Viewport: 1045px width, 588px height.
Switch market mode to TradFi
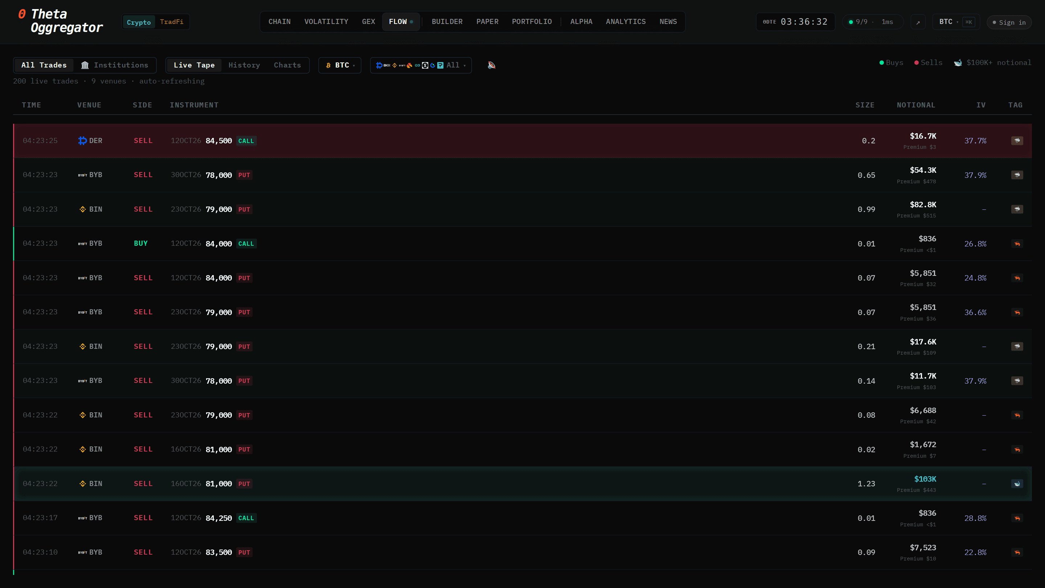pos(172,22)
